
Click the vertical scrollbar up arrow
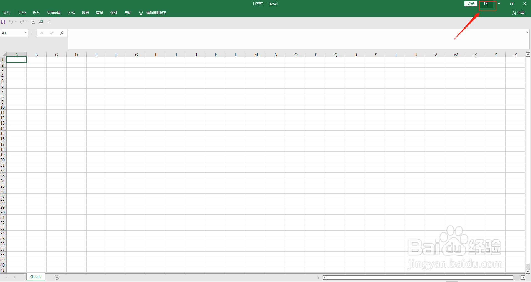click(528, 55)
